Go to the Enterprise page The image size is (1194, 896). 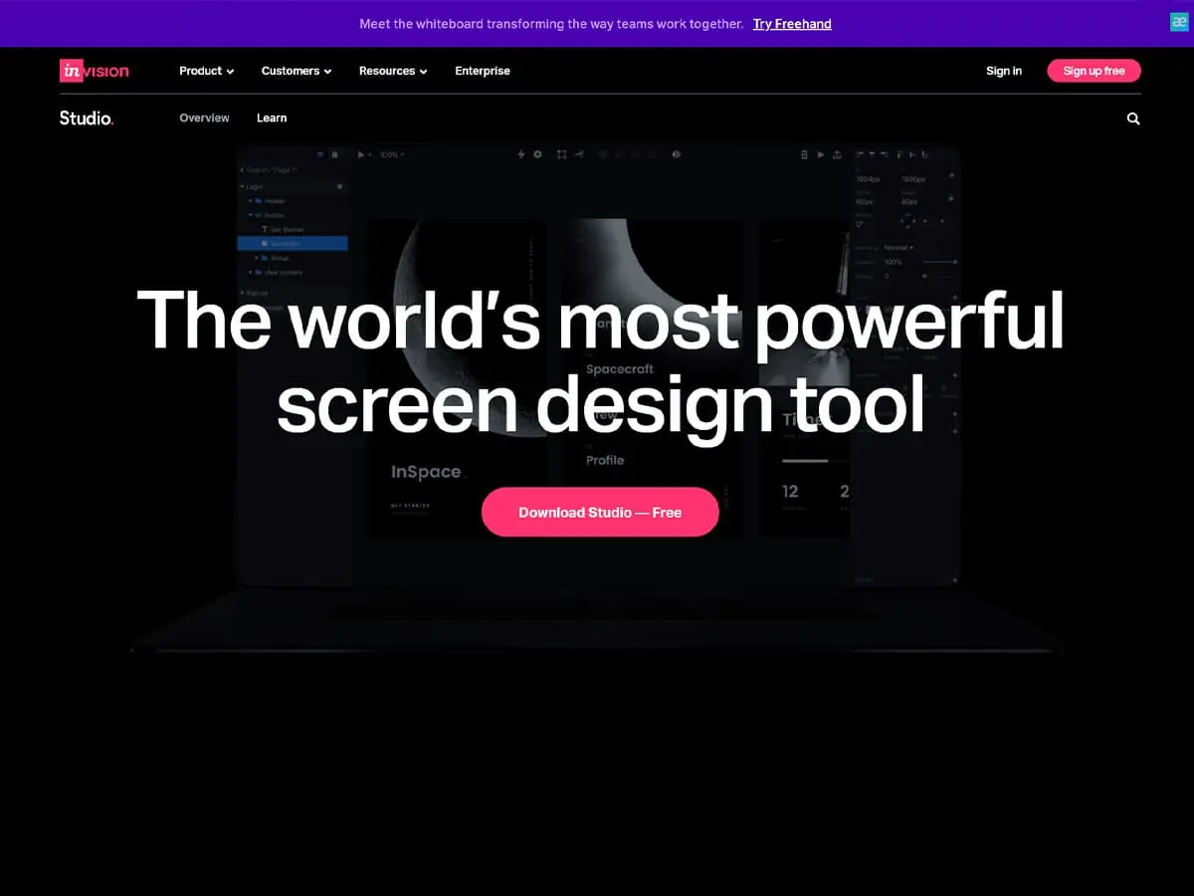click(483, 71)
